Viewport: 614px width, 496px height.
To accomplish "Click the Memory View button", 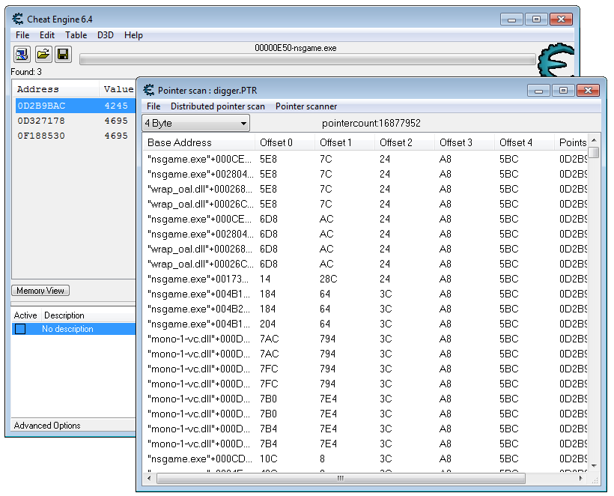I will pos(40,291).
